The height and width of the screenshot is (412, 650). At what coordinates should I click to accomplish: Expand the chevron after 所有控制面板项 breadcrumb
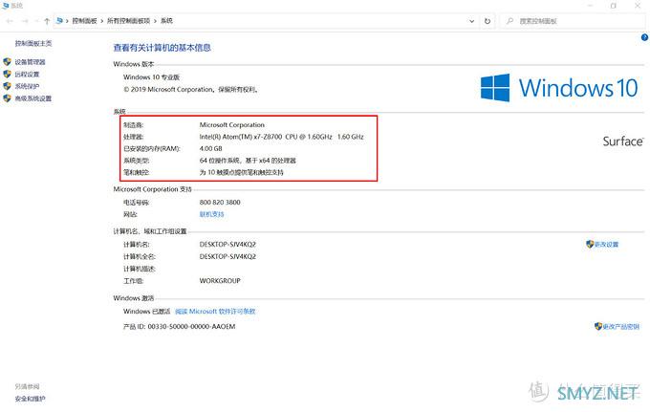pyautogui.click(x=156, y=21)
